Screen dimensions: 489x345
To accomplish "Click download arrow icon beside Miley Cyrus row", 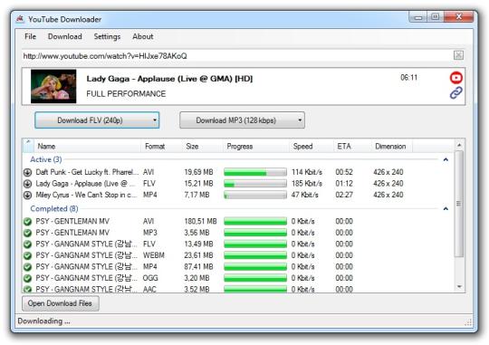I will pyautogui.click(x=28, y=195).
